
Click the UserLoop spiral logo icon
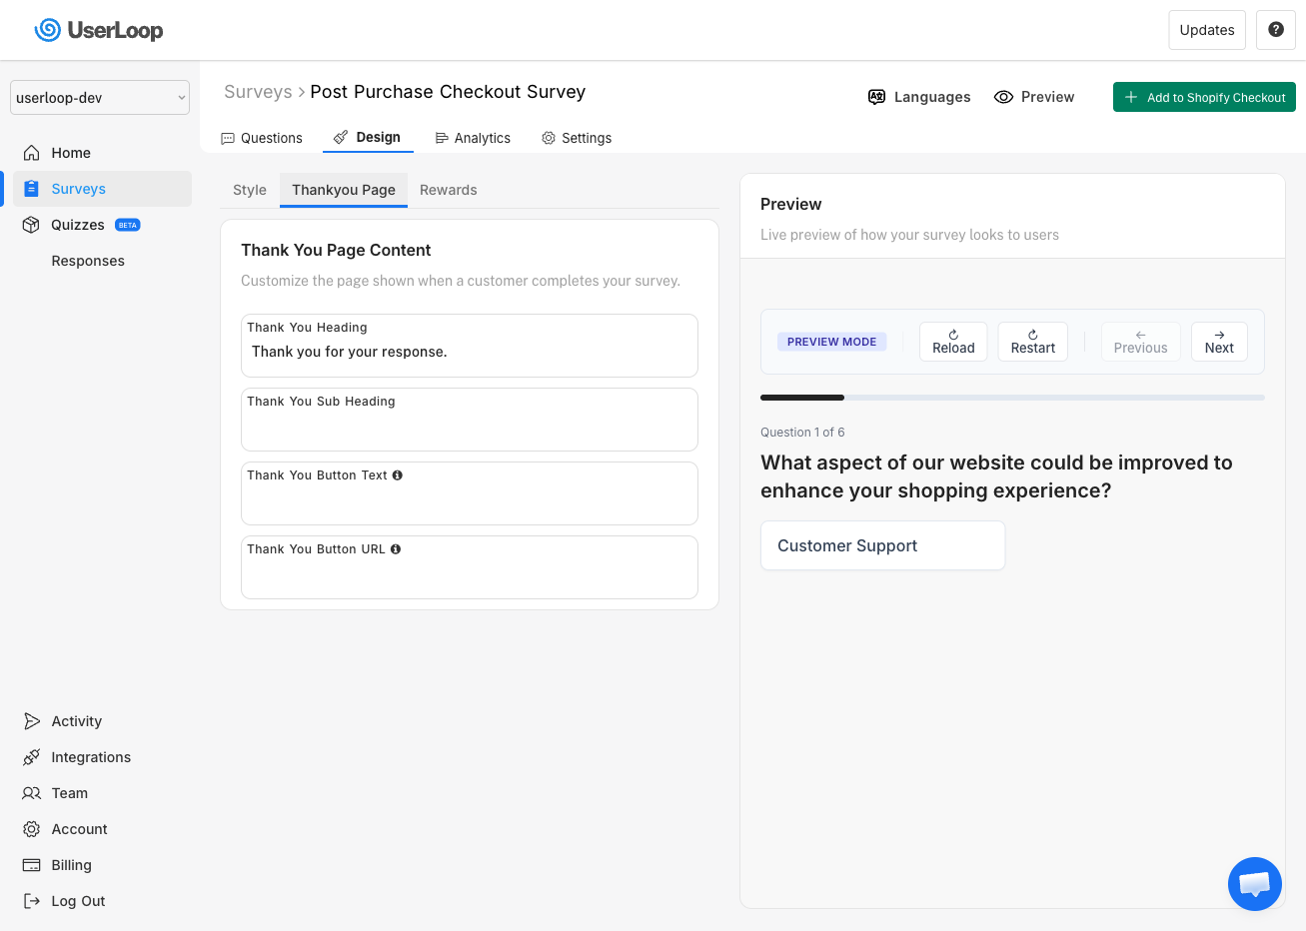pyautogui.click(x=47, y=30)
